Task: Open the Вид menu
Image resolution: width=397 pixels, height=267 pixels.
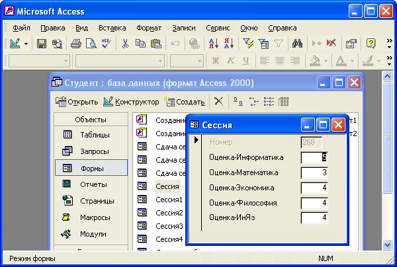Action: point(82,28)
